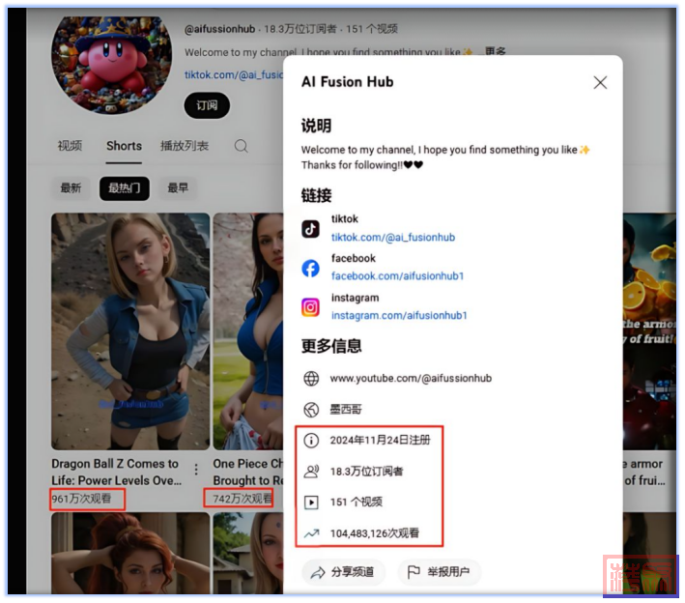The image size is (685, 603).
Task: Select the 最早 sort chip
Action: click(178, 188)
